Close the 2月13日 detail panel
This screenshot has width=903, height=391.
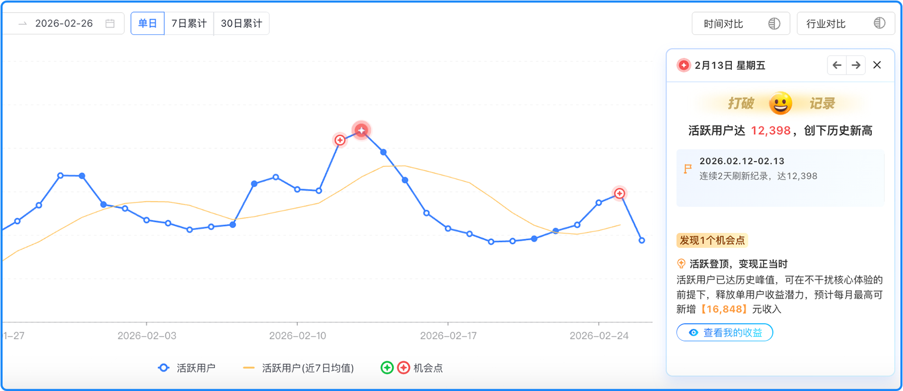pos(877,65)
